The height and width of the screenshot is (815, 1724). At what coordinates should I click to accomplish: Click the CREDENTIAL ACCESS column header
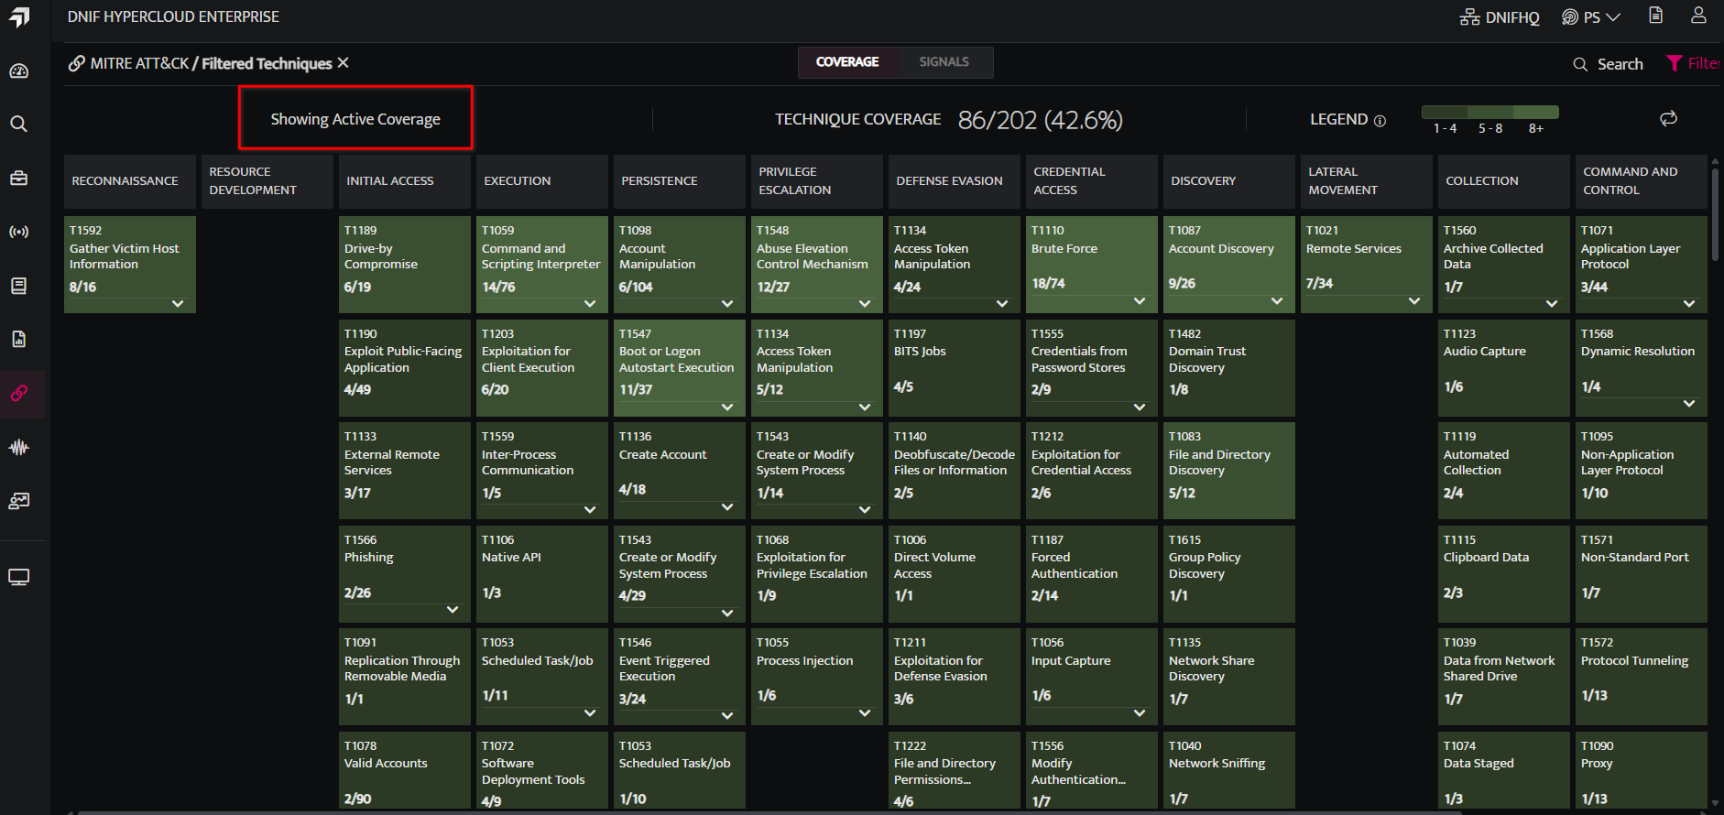tap(1092, 181)
